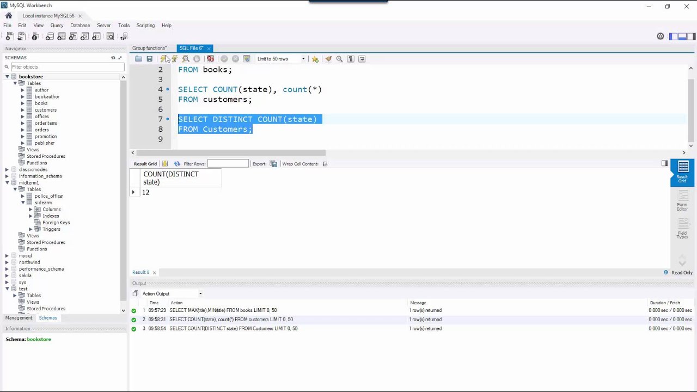
Task: Open the Query menu
Action: point(57,26)
